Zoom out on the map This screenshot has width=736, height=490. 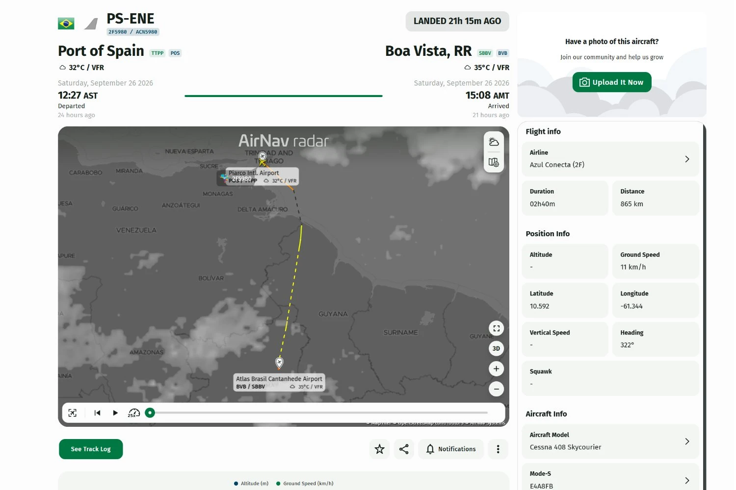[496, 389]
